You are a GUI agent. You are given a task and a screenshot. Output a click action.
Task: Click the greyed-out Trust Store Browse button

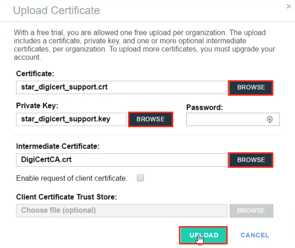coord(251,211)
